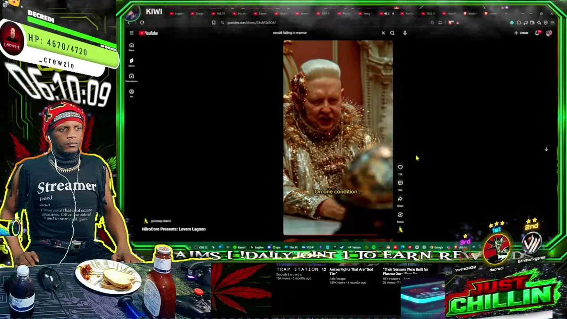Open the sound avatar below Remix

pyautogui.click(x=400, y=229)
